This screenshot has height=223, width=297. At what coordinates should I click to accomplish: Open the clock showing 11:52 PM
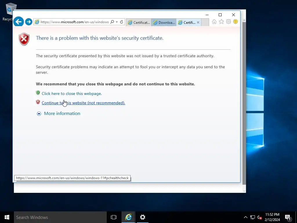click(x=272, y=217)
